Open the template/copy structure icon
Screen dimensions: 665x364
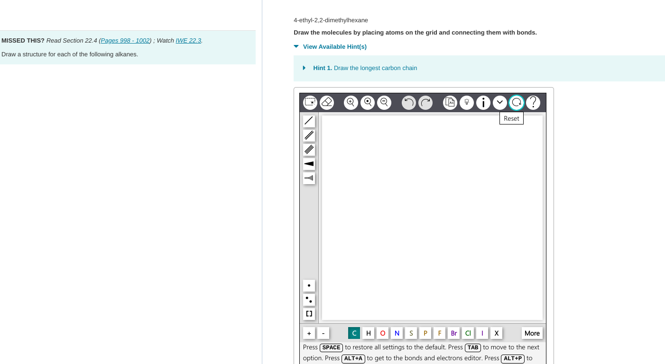(x=450, y=102)
